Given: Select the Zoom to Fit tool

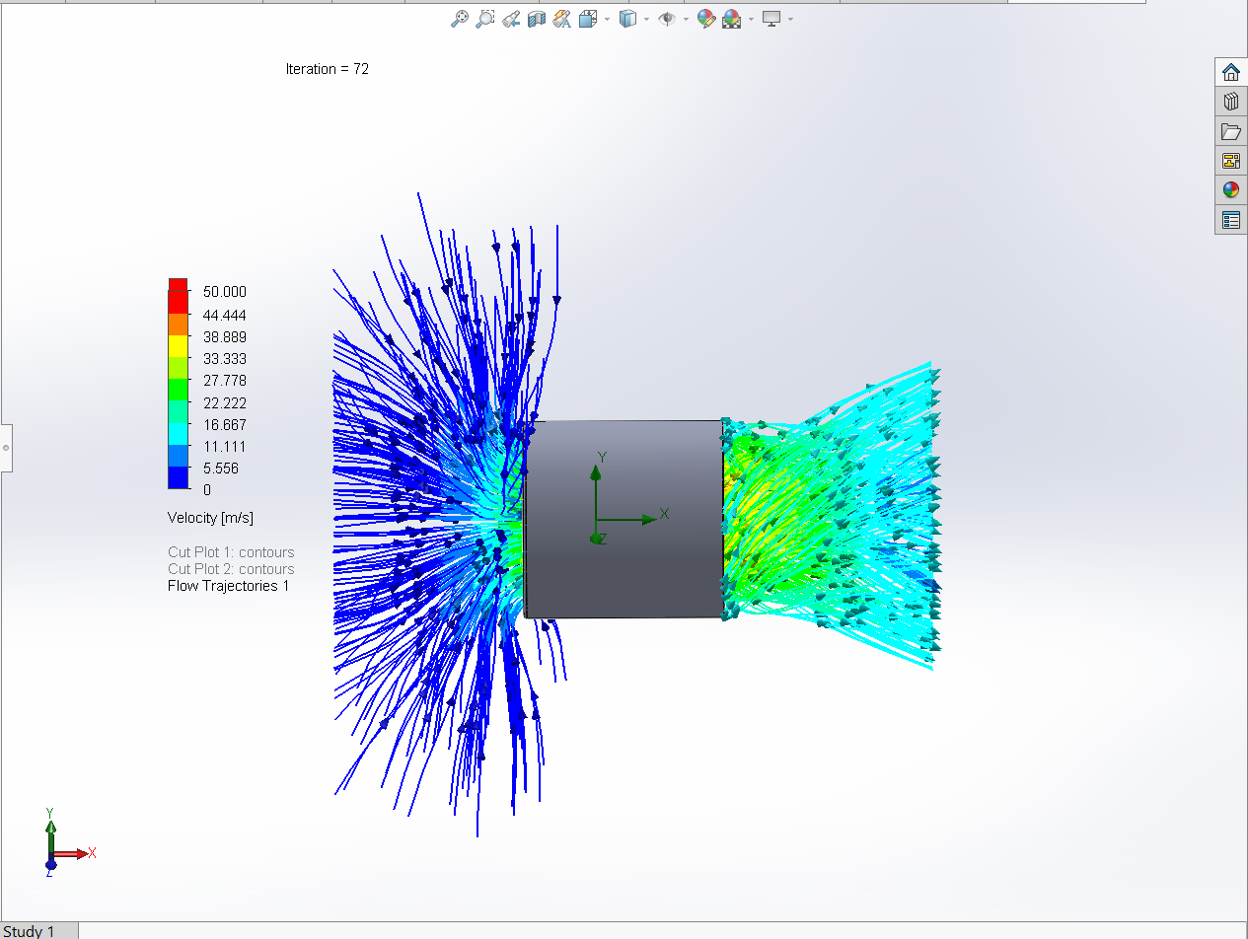Looking at the screenshot, I should click(460, 18).
